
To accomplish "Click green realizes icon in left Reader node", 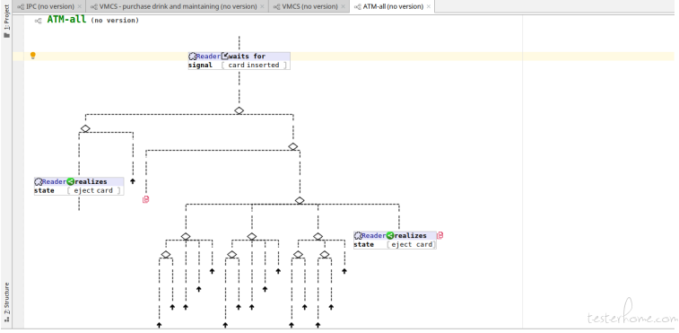I will [71, 181].
